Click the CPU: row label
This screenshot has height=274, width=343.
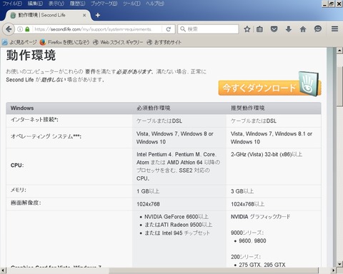tap(17, 166)
